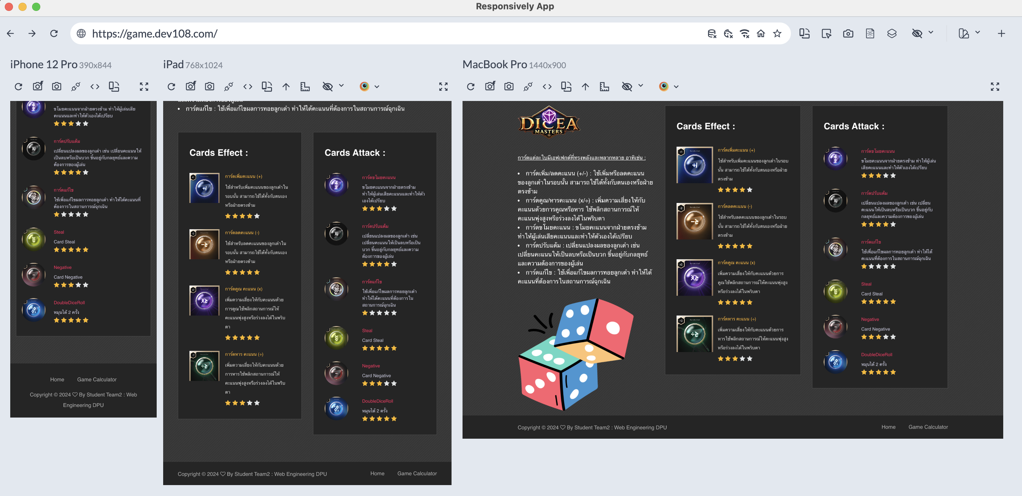The image size is (1022, 496).
Task: Reload the page with main refresh button
Action: point(54,34)
